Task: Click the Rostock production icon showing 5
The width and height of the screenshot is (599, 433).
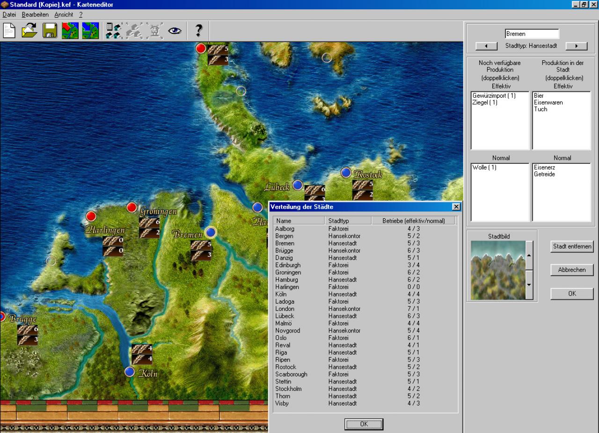Action: [x=363, y=185]
